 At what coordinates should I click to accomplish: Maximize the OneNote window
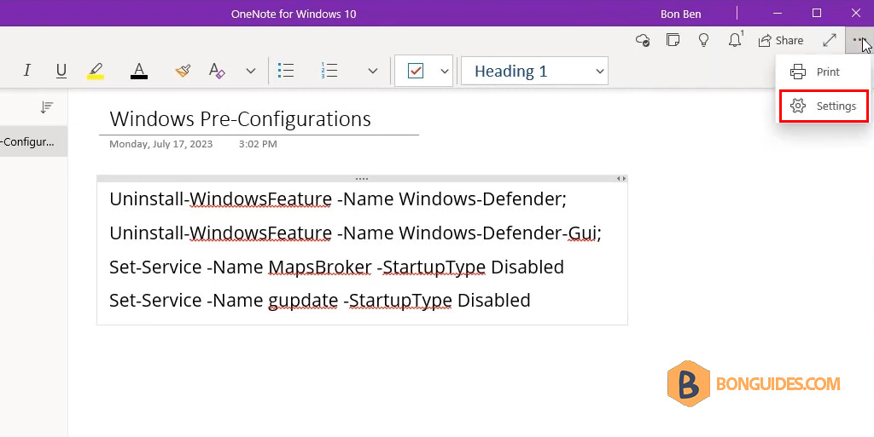817,14
